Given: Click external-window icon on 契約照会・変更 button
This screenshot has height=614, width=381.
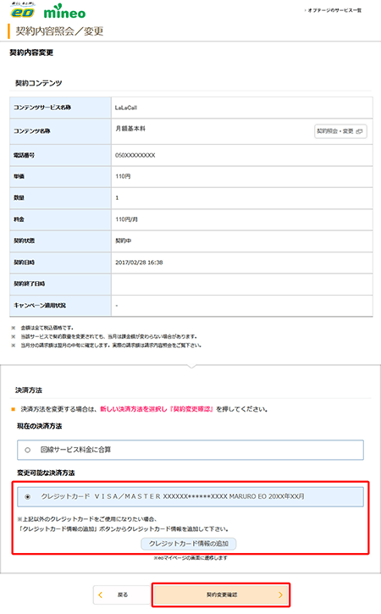Looking at the screenshot, I should pos(359,131).
